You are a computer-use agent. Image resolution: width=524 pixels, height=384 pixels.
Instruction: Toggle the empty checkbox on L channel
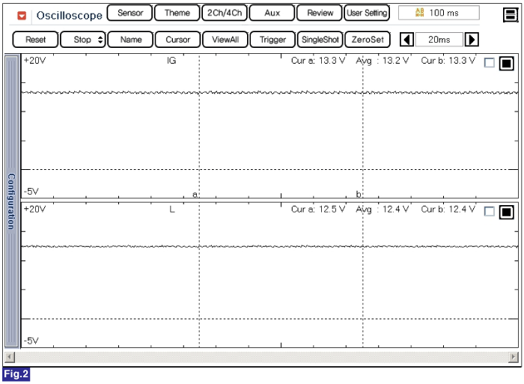[x=490, y=211]
